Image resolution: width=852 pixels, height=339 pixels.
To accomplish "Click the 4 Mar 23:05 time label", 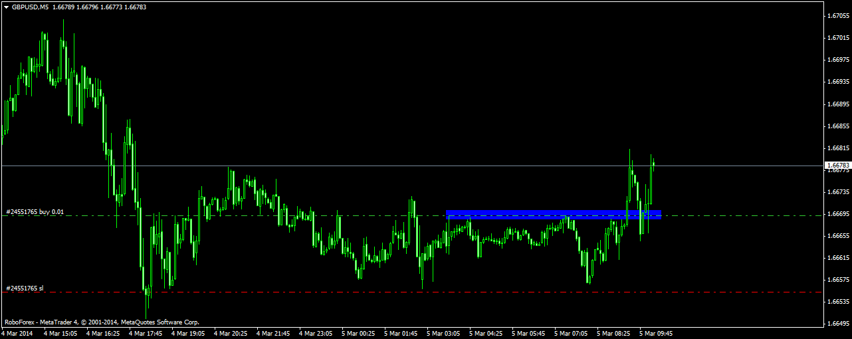I will 316,333.
